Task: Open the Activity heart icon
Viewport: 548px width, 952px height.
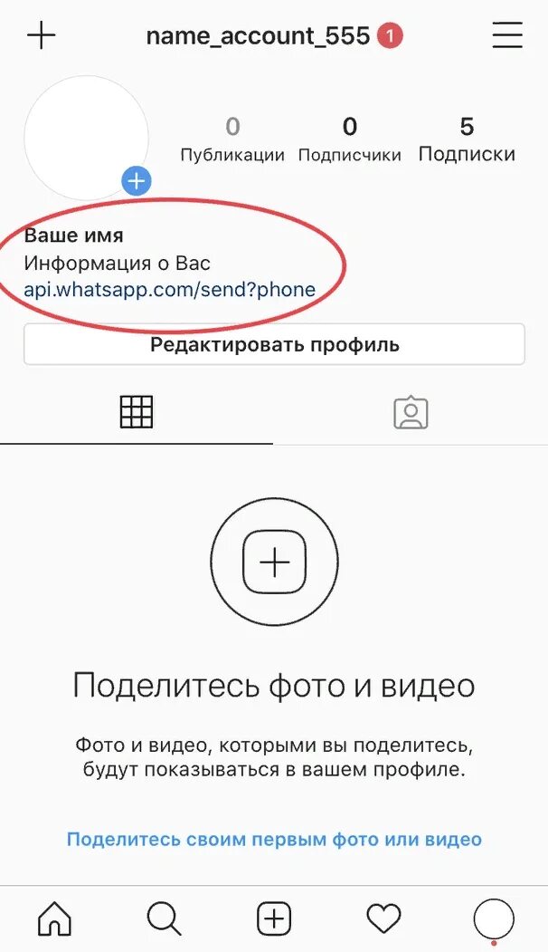Action: (383, 918)
